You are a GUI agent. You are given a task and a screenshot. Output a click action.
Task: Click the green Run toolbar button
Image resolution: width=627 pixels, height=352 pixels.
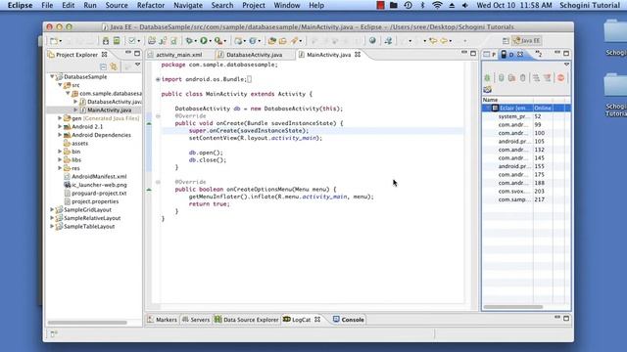(204, 41)
